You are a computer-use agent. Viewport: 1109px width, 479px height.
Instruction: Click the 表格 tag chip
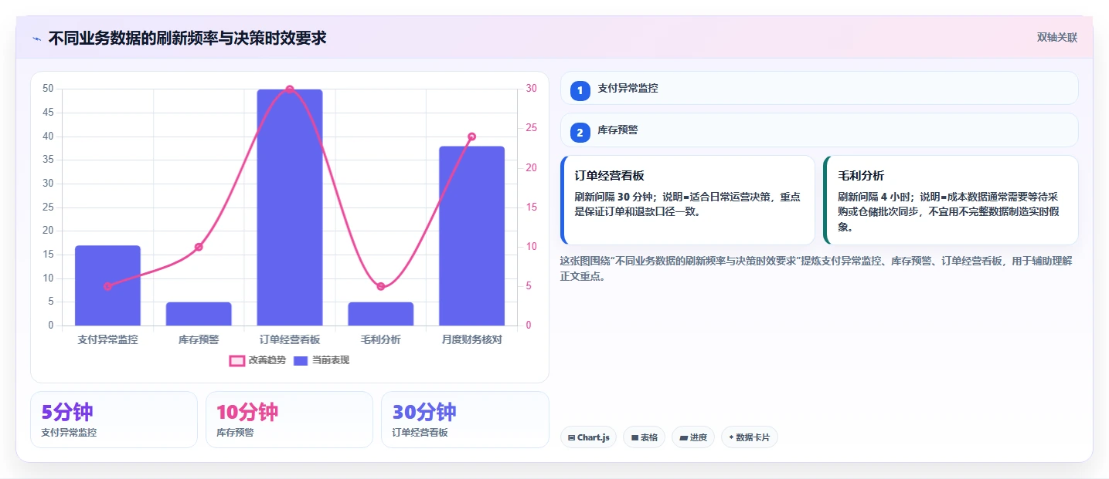click(645, 437)
